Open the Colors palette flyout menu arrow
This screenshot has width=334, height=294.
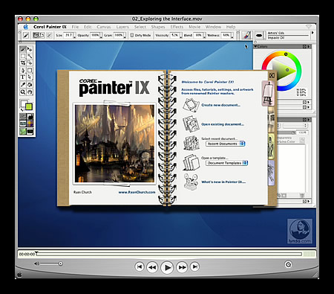pyautogui.click(x=309, y=46)
